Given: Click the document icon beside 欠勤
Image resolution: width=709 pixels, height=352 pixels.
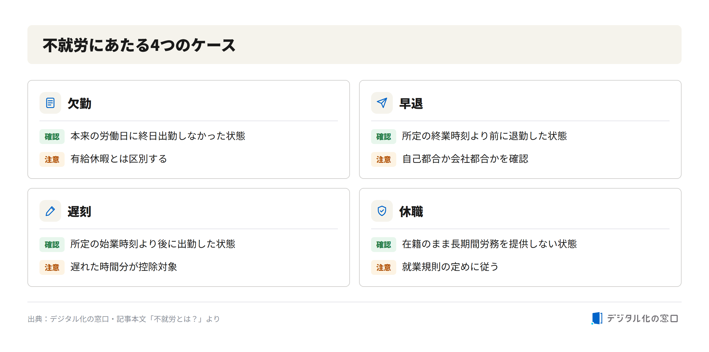Looking at the screenshot, I should pyautogui.click(x=50, y=103).
